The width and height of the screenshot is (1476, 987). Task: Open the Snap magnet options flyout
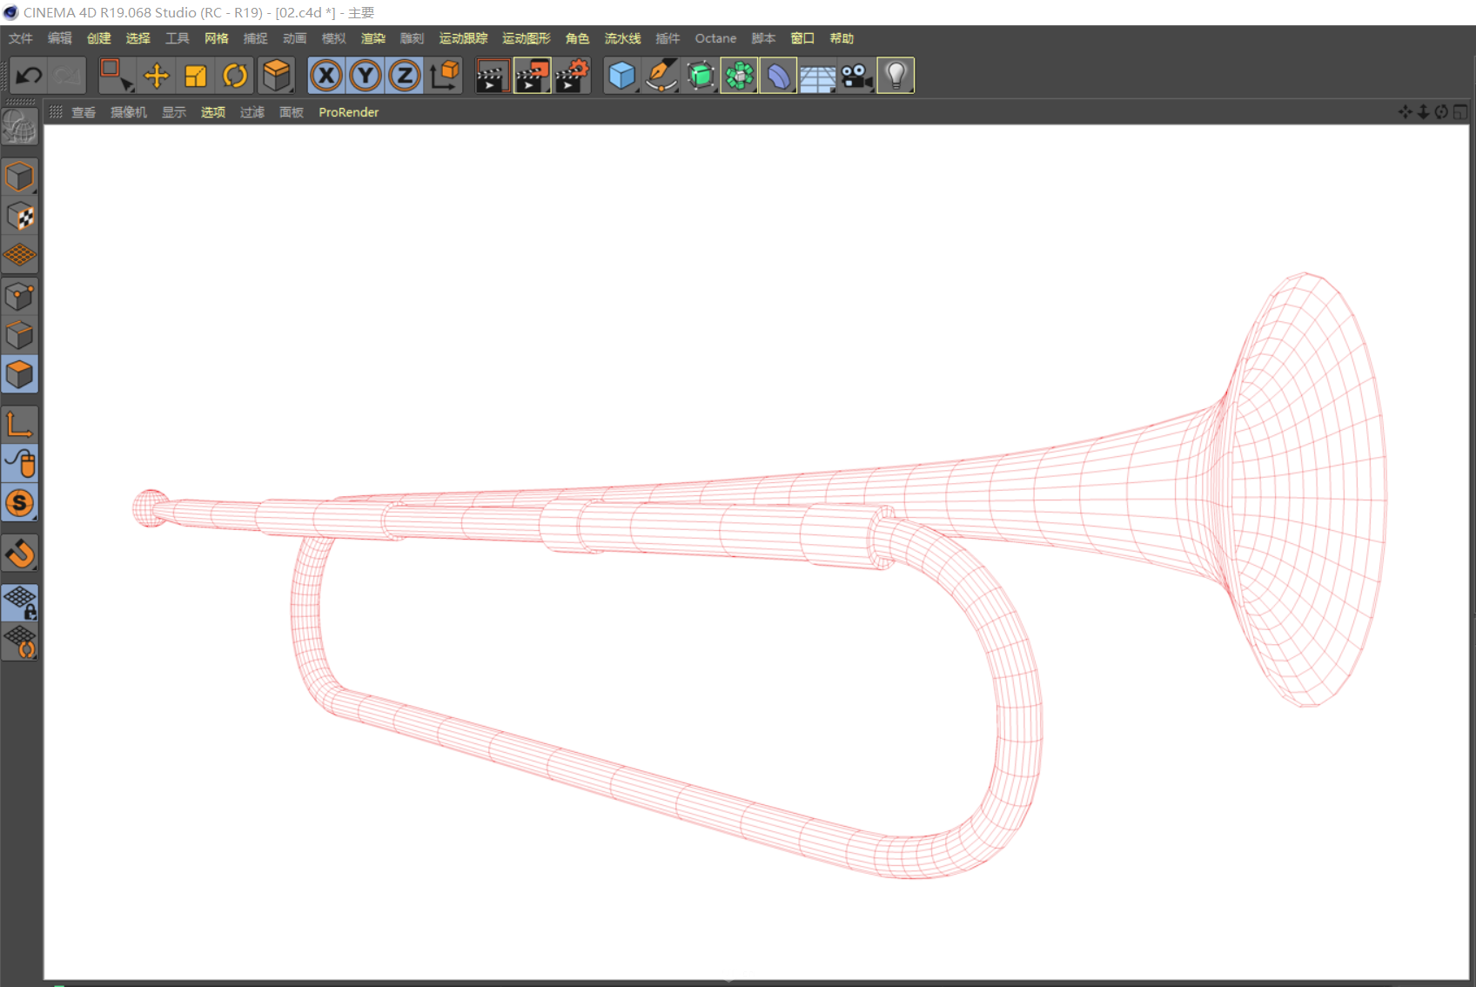pos(20,554)
